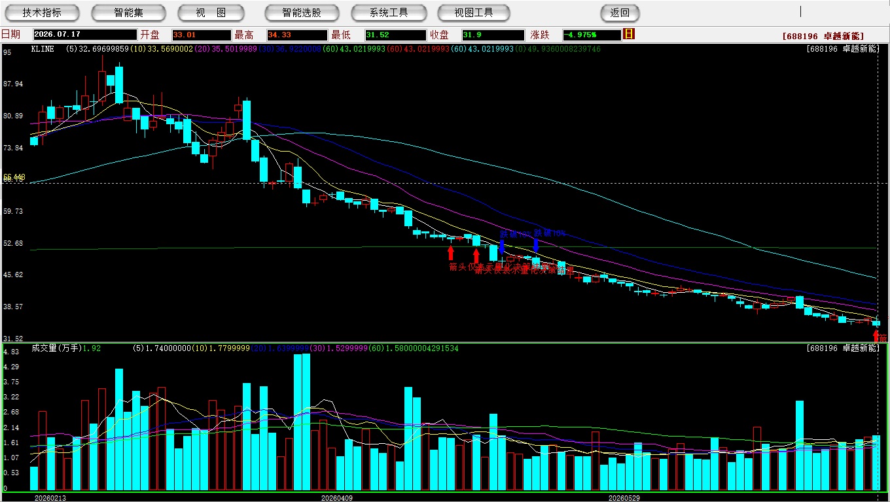Open the 技术指标 menu button

click(x=42, y=12)
